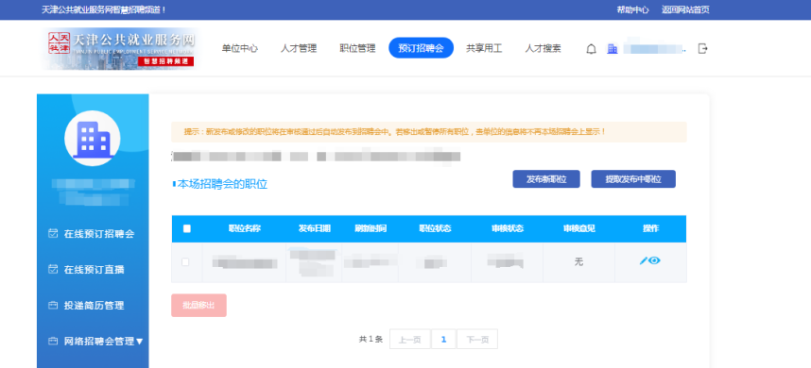The width and height of the screenshot is (811, 368).
Task: Open 投递简历管理 in sidebar
Action: pos(94,306)
